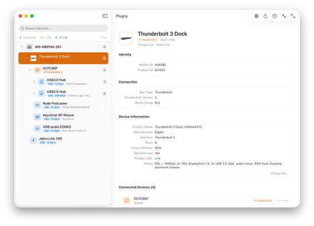Click the Manufacturer value Elgato
Image resolution: width=314 pixels, height=226 pixels.
coord(159,132)
